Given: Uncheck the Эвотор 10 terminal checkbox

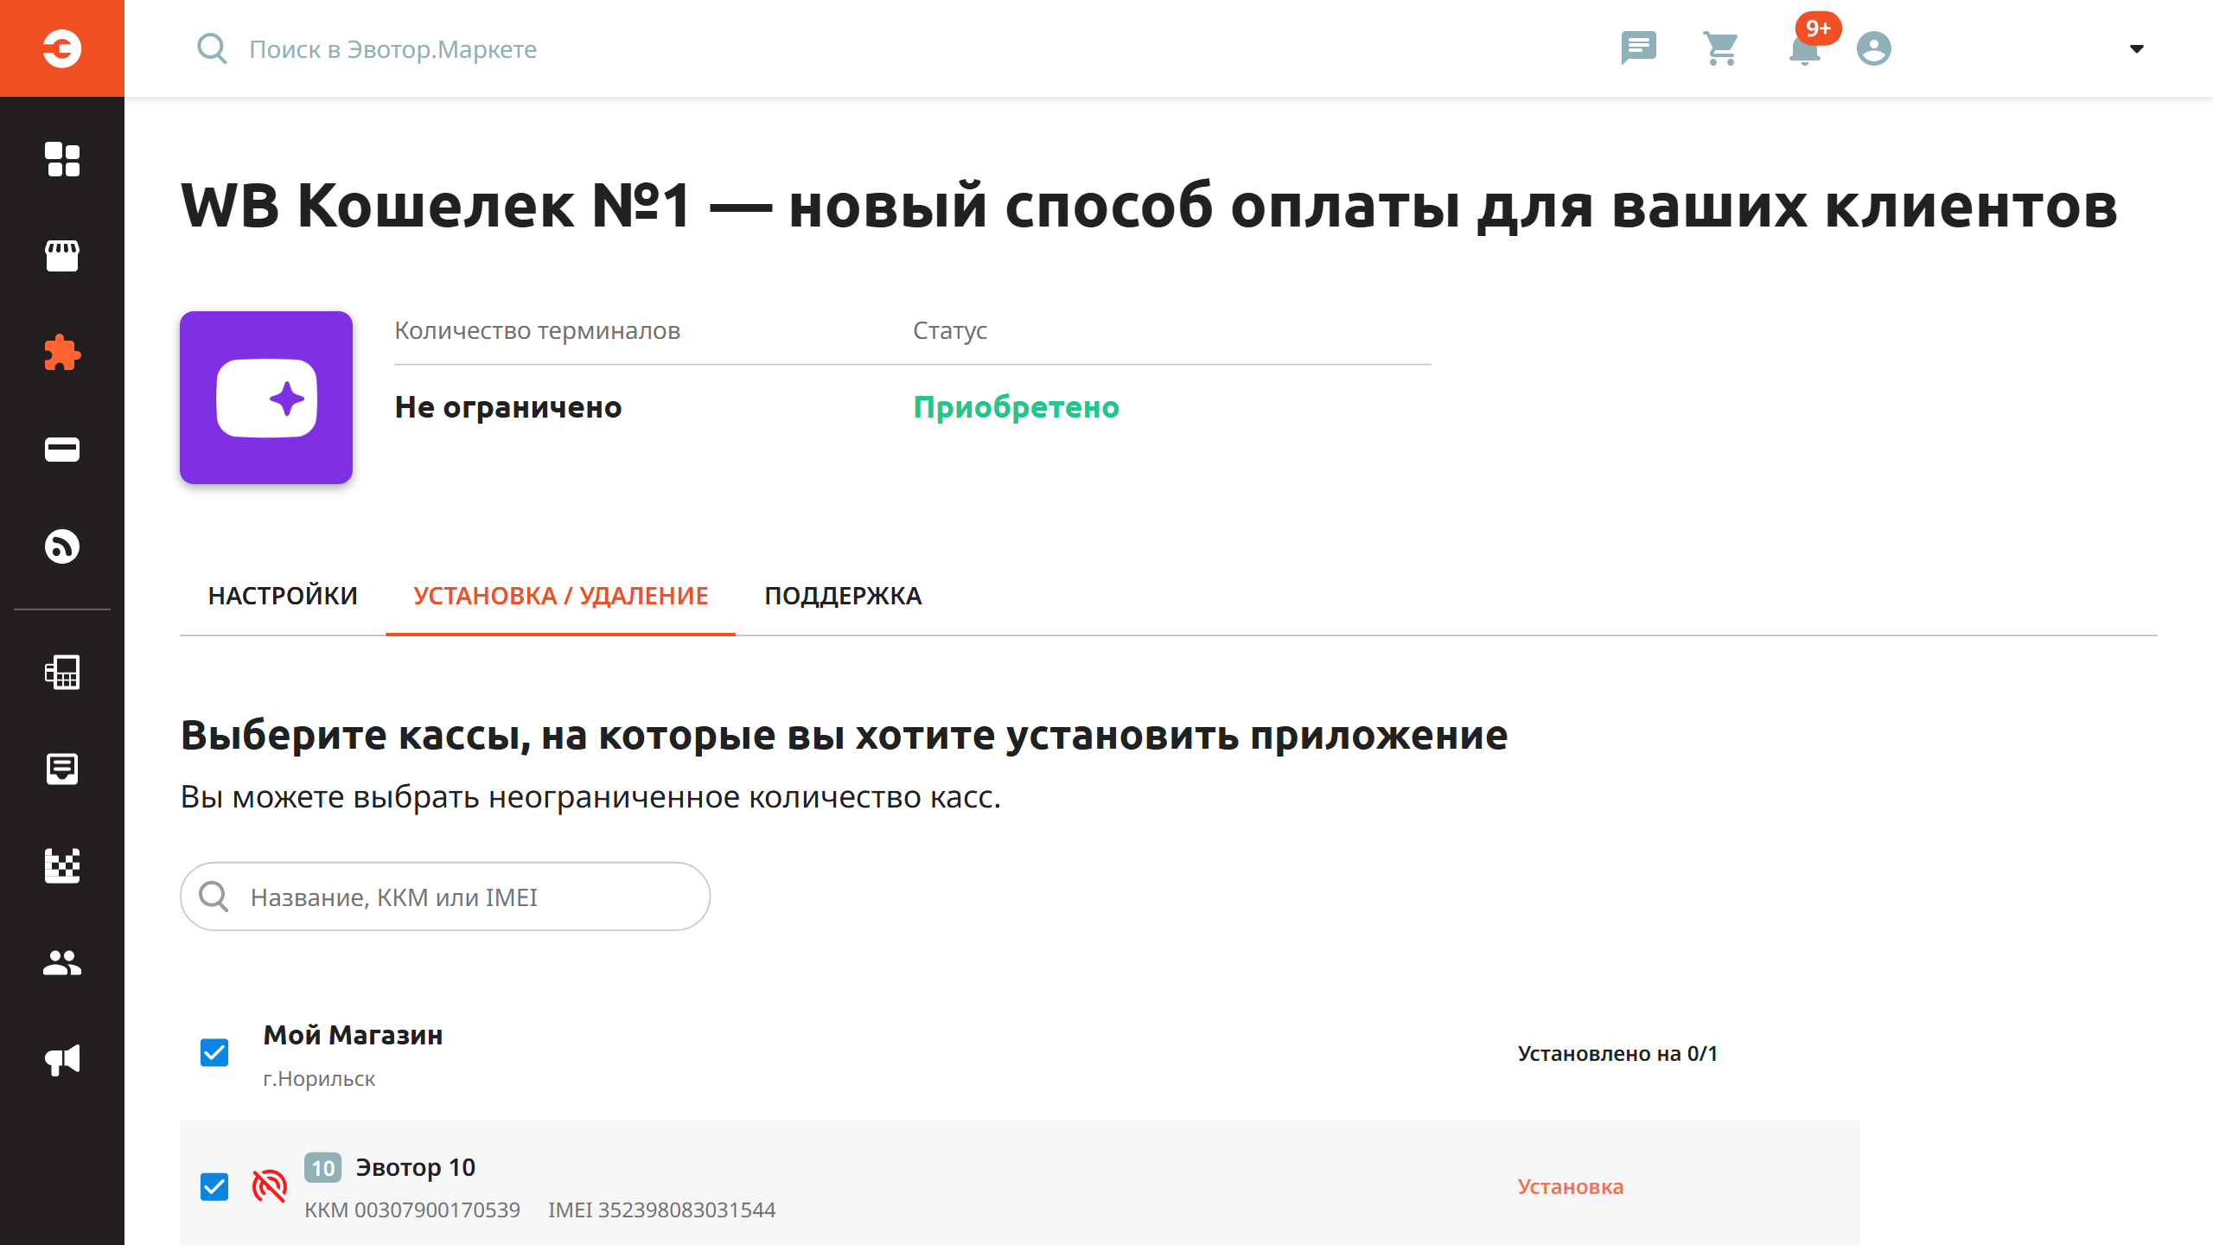Looking at the screenshot, I should [x=214, y=1187].
